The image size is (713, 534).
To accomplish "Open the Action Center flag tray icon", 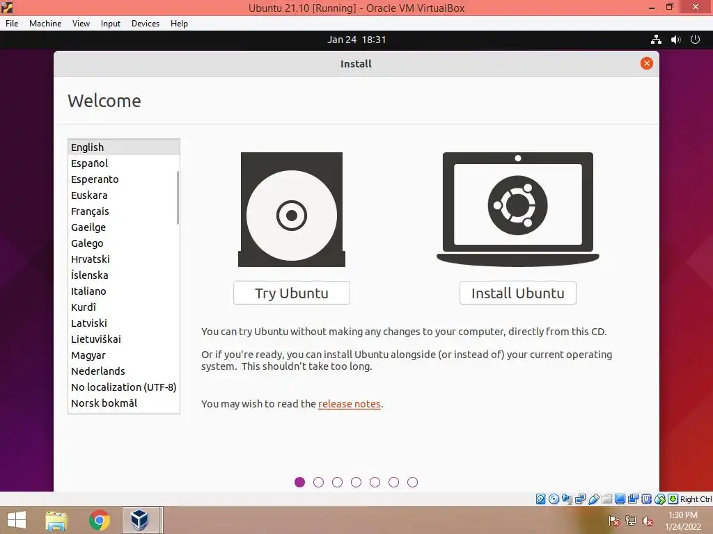I will pos(614,520).
